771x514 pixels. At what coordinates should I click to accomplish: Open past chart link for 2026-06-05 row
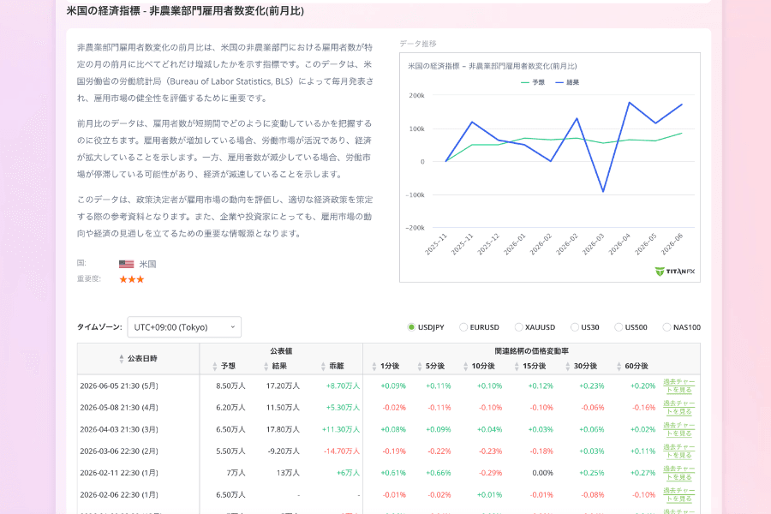679,385
